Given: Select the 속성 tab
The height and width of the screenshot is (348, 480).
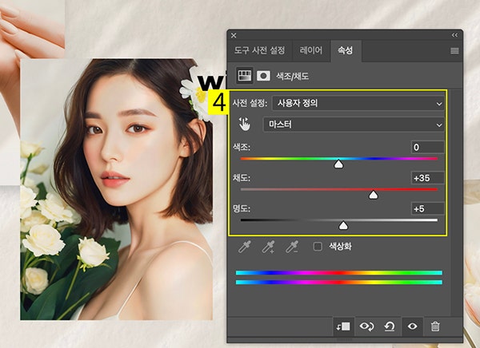Looking at the screenshot, I should (346, 50).
